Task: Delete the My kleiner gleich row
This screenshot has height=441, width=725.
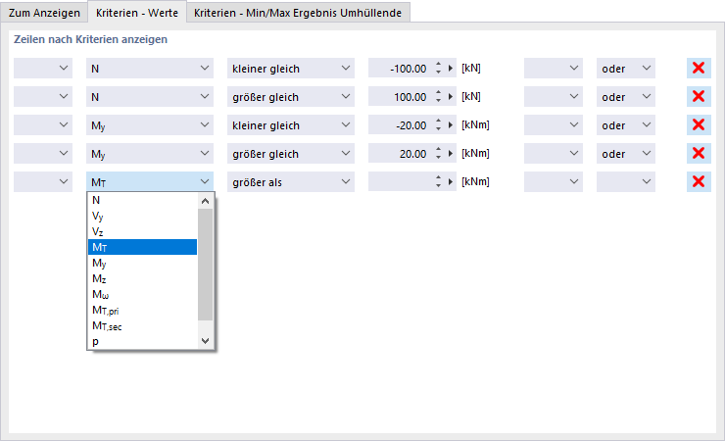Action: point(699,125)
